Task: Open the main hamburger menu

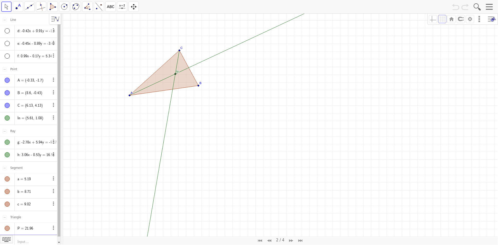Action: (x=489, y=7)
